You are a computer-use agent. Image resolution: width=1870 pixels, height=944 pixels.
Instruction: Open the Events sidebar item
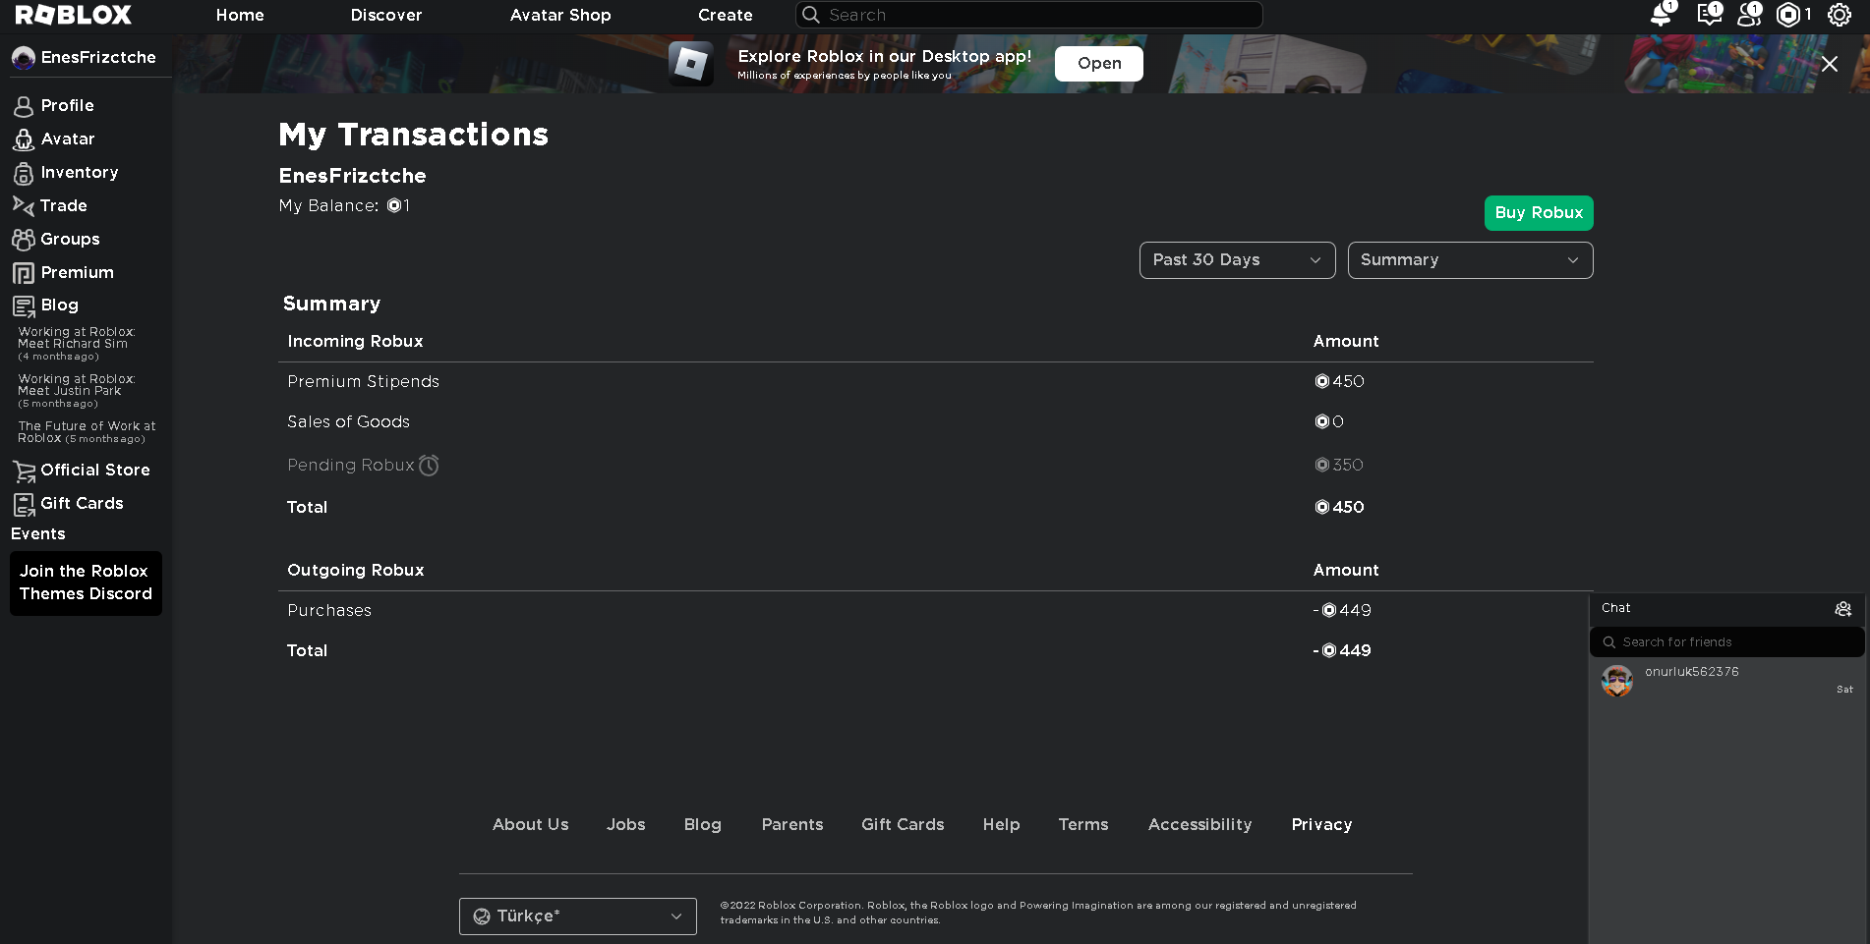(38, 533)
